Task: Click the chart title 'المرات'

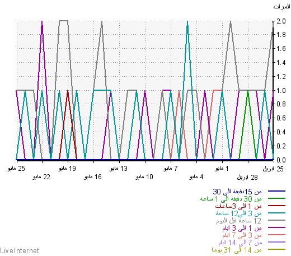Action: point(281,7)
